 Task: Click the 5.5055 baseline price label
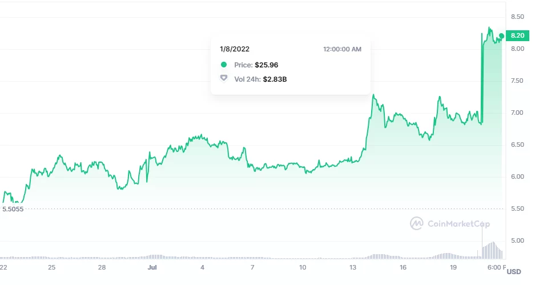[x=13, y=210]
